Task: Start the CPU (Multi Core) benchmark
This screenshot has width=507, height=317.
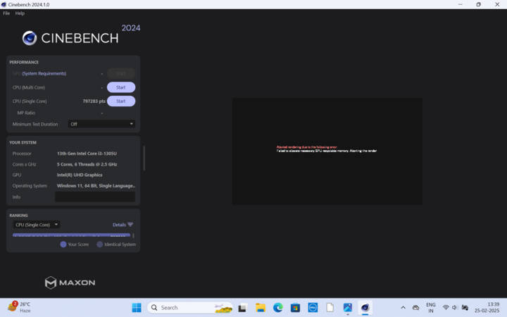Action: pyautogui.click(x=121, y=87)
